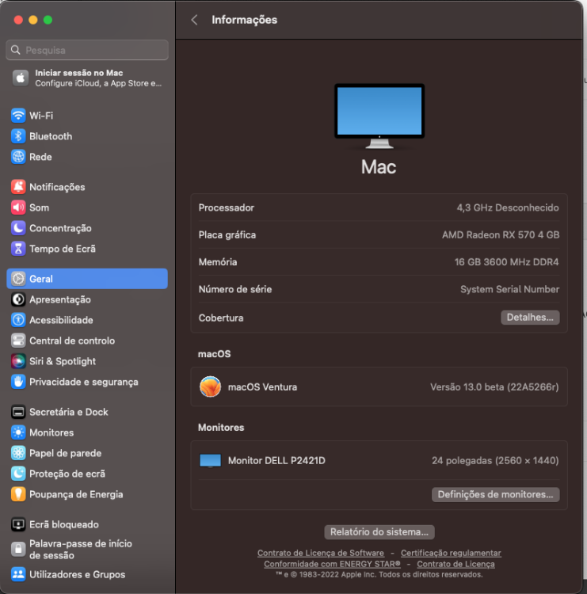This screenshot has height=594, width=587.
Task: Click the 'Placa gráfica' row label
Action: click(227, 235)
